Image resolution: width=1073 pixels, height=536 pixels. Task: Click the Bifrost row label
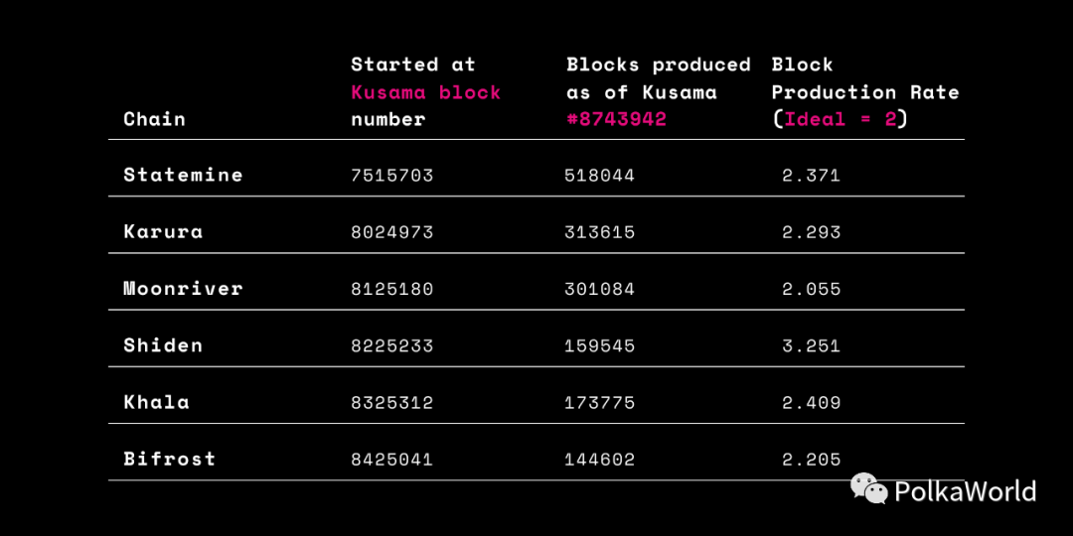point(170,459)
